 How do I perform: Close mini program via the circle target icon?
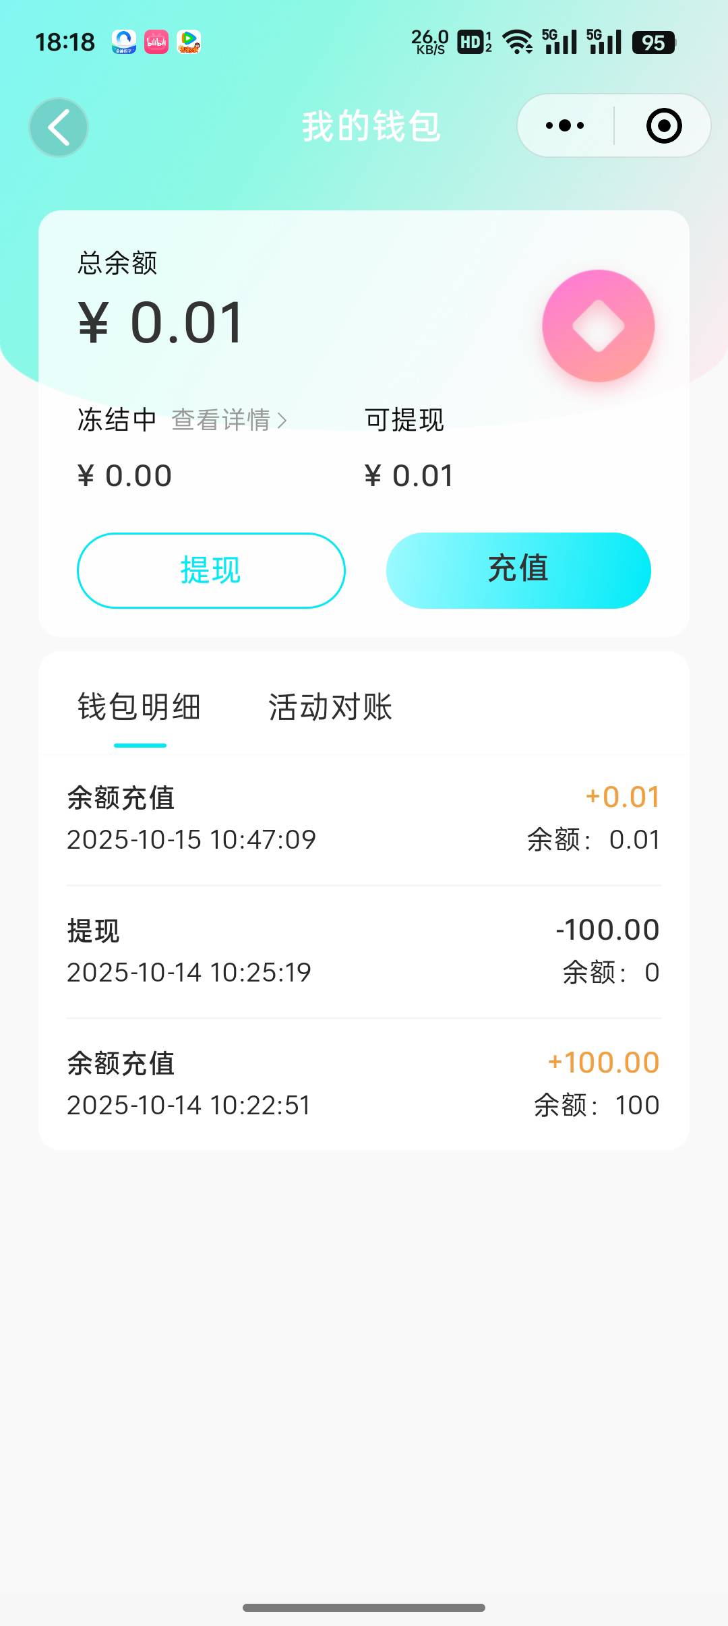click(x=663, y=125)
